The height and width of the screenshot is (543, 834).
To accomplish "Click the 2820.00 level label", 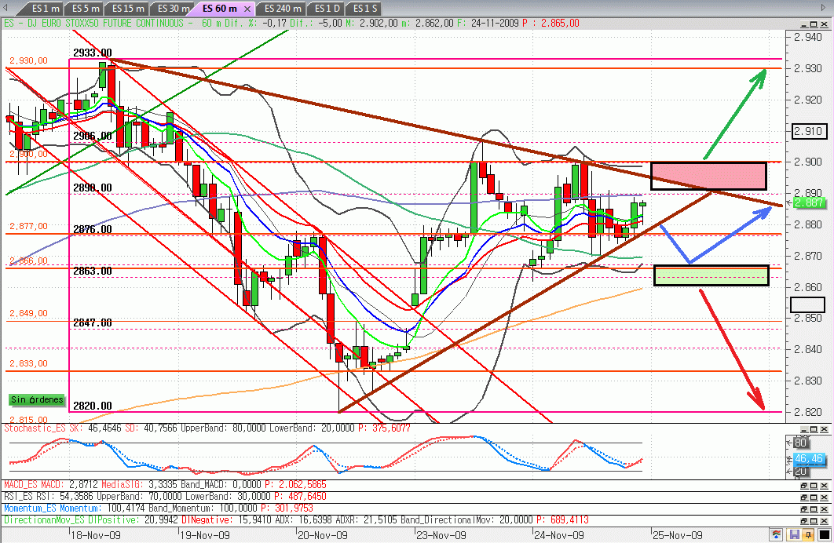I will click(x=93, y=406).
